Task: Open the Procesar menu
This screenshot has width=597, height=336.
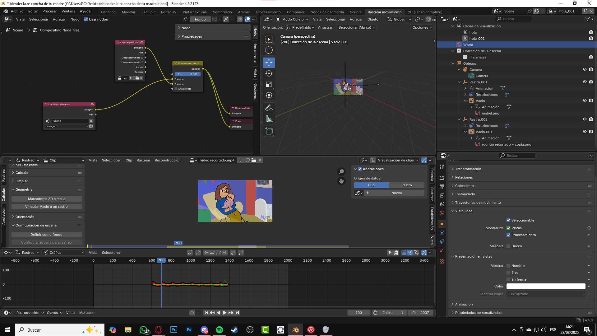Action: pyautogui.click(x=50, y=11)
